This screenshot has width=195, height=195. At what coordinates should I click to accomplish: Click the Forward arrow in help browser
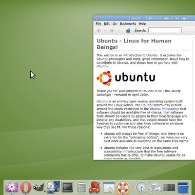click(x=112, y=30)
